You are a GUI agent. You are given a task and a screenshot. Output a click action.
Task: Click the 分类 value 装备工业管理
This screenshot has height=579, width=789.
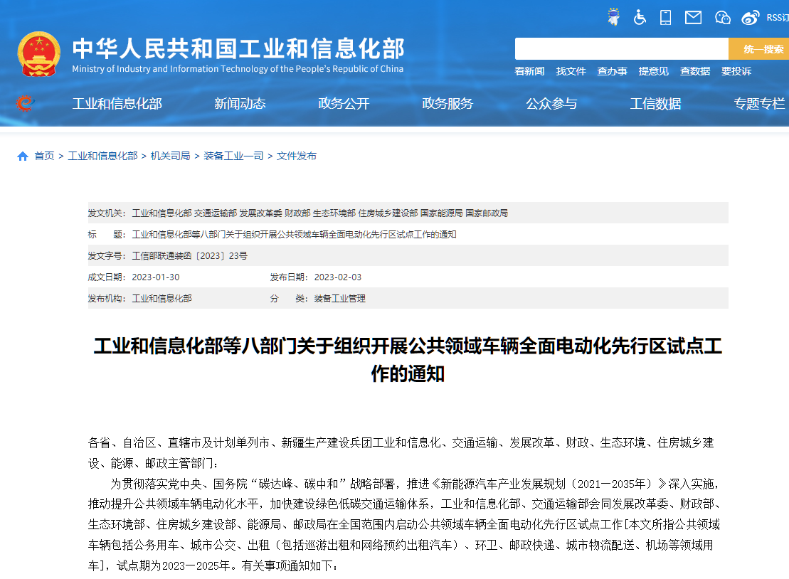(339, 299)
